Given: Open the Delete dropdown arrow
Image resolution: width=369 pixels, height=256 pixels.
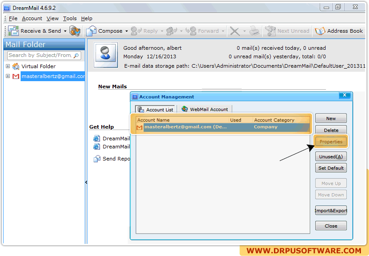Looking at the screenshot, I should pos(244,31).
